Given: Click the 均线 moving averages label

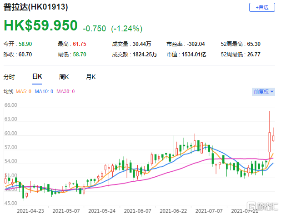Looking at the screenshot, I should point(9,91).
